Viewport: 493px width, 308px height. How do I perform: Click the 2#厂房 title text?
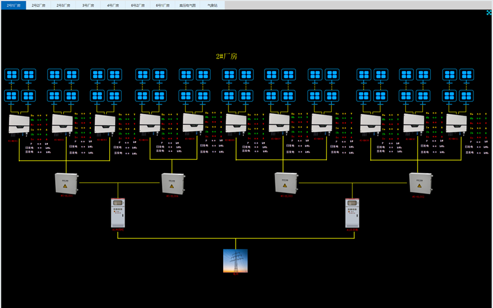tap(227, 56)
